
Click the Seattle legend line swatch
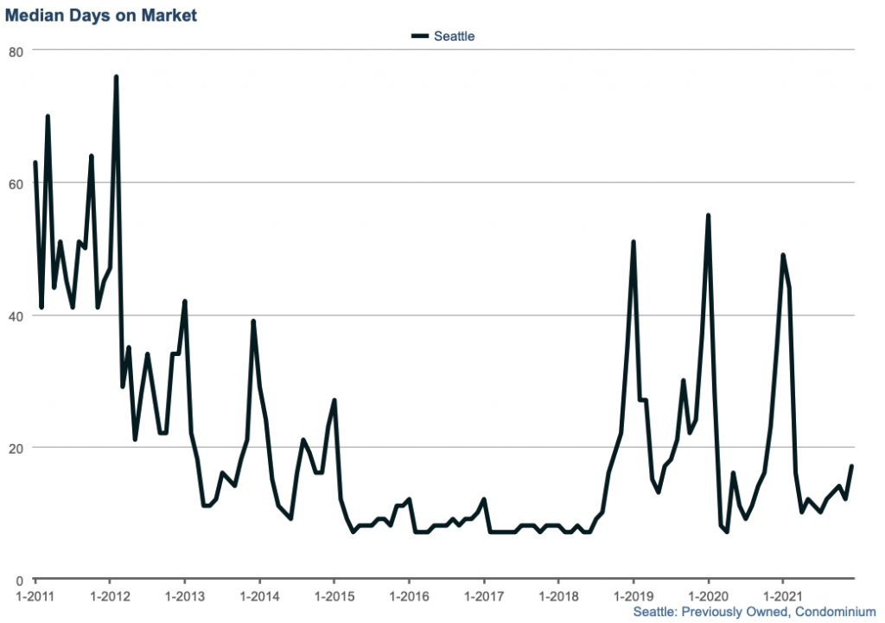[x=420, y=36]
